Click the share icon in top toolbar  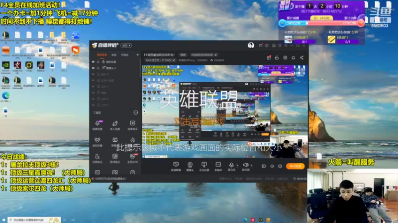(301, 57)
